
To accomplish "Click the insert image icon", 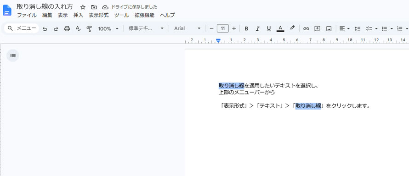I will click(329, 28).
